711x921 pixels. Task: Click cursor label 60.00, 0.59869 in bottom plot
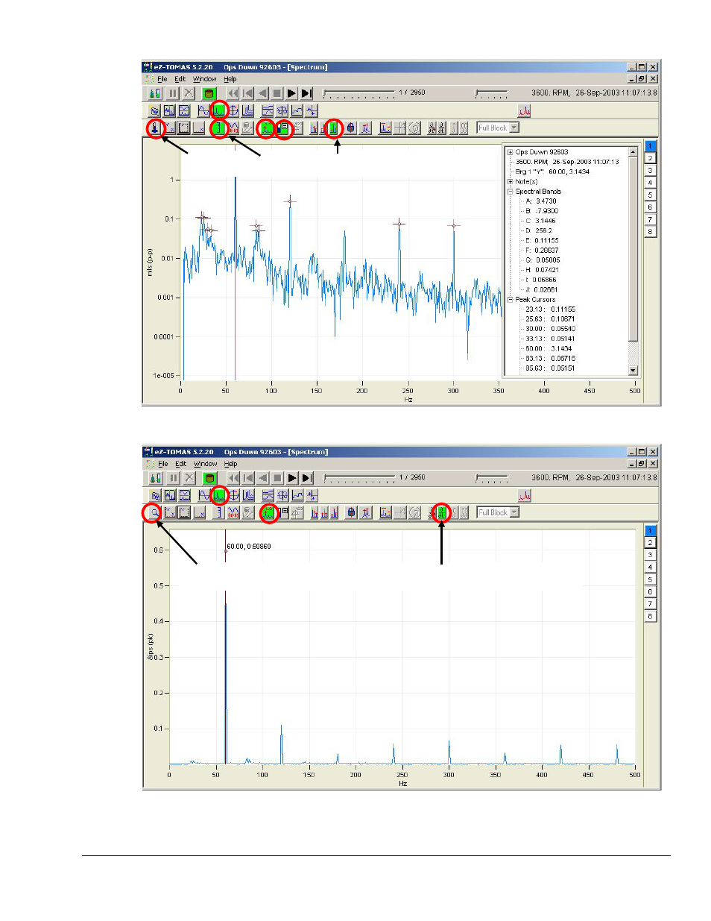tap(249, 547)
